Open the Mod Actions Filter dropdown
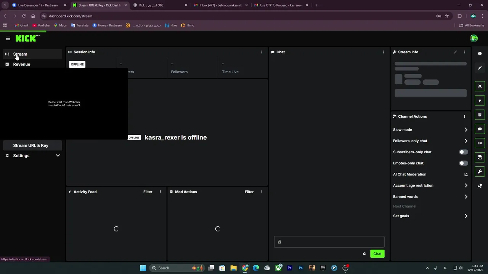This screenshot has height=274, width=488. pyautogui.click(x=249, y=192)
